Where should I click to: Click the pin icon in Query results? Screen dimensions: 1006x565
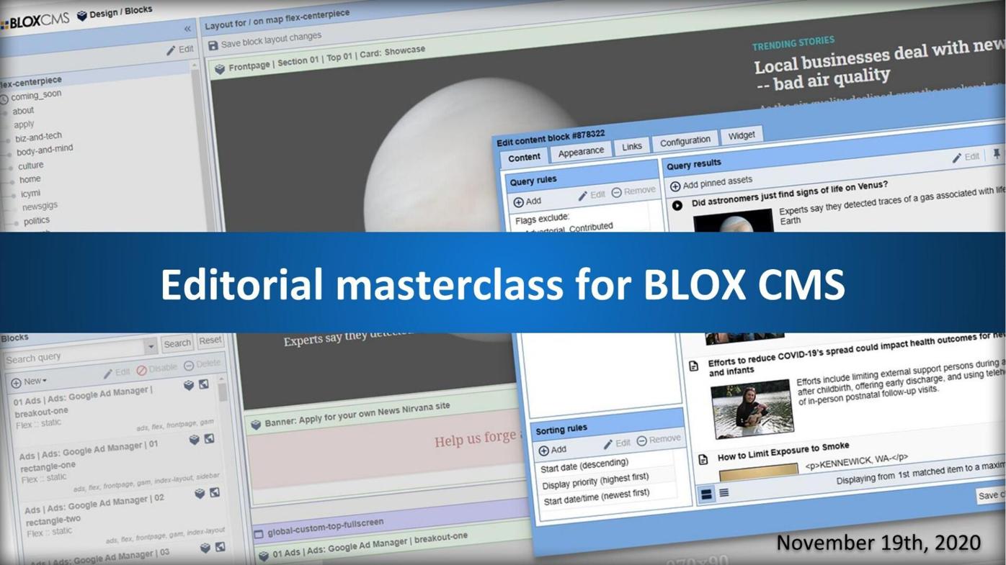(x=997, y=154)
